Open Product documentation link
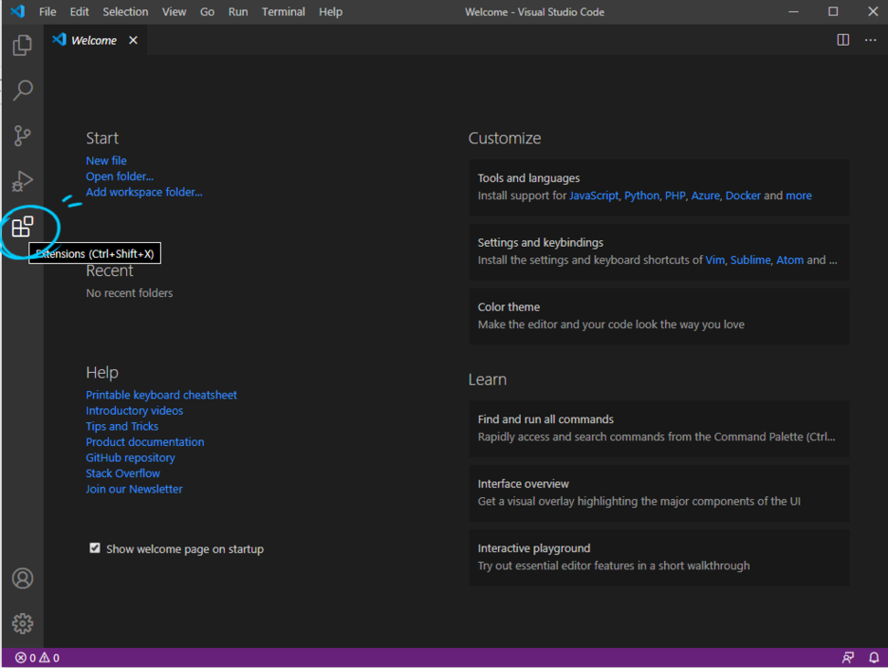This screenshot has height=668, width=888. tap(145, 442)
